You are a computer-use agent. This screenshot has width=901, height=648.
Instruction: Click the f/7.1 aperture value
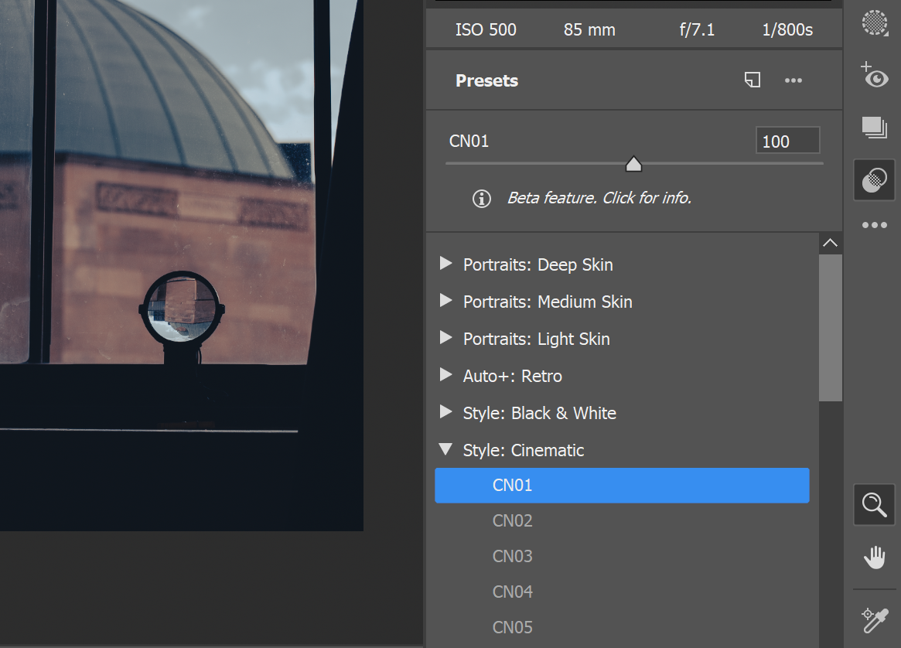pyautogui.click(x=697, y=30)
